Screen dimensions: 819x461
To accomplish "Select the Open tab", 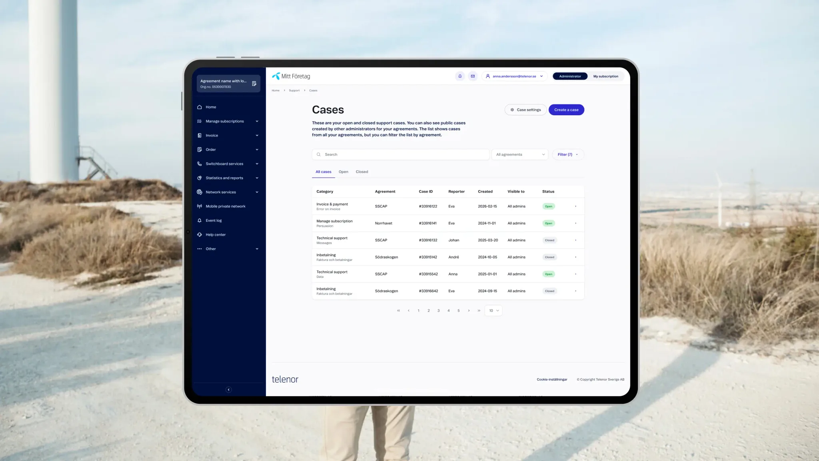I will pos(343,172).
